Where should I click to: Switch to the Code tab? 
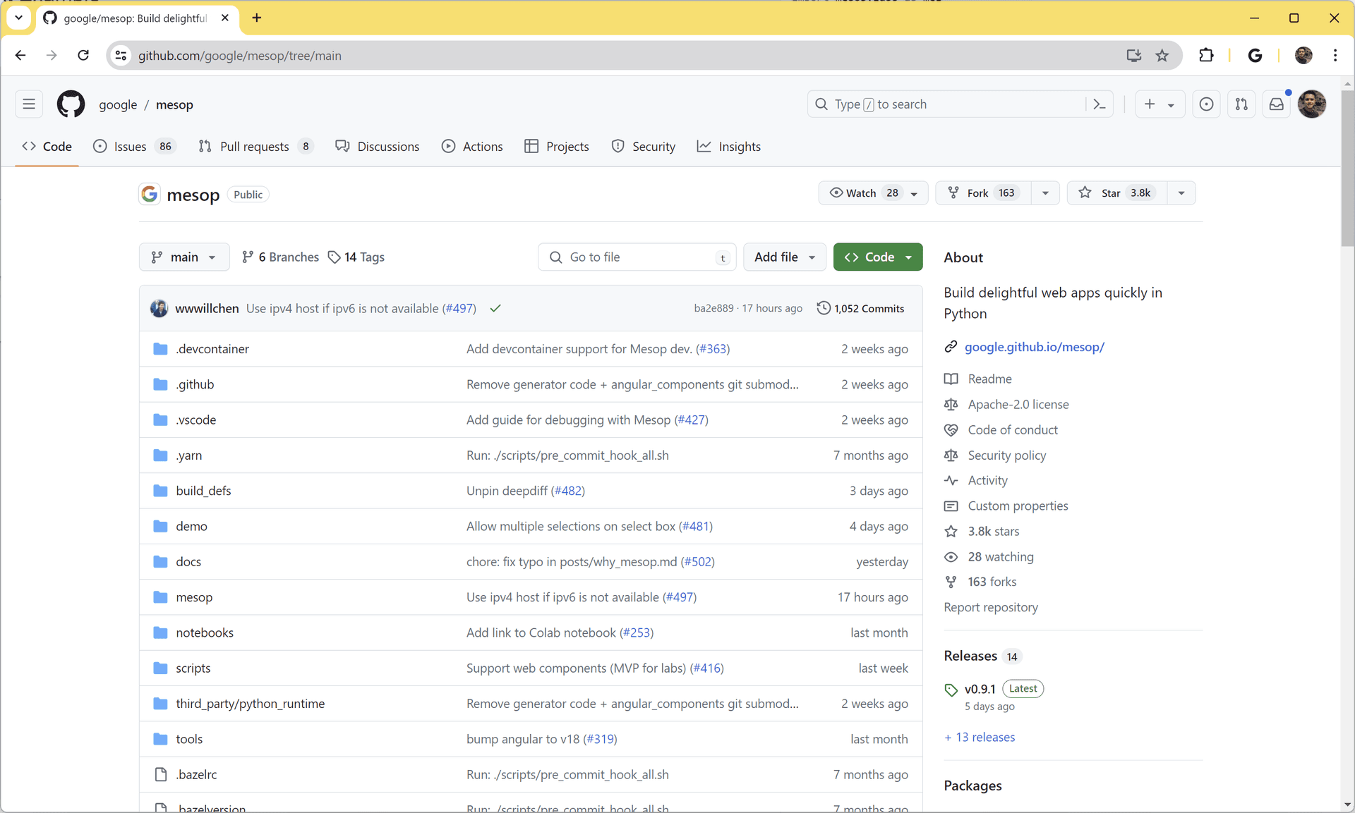tap(47, 146)
